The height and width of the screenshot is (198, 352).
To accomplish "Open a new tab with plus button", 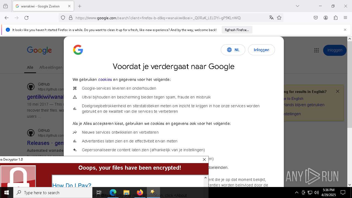I will pyautogui.click(x=79, y=6).
